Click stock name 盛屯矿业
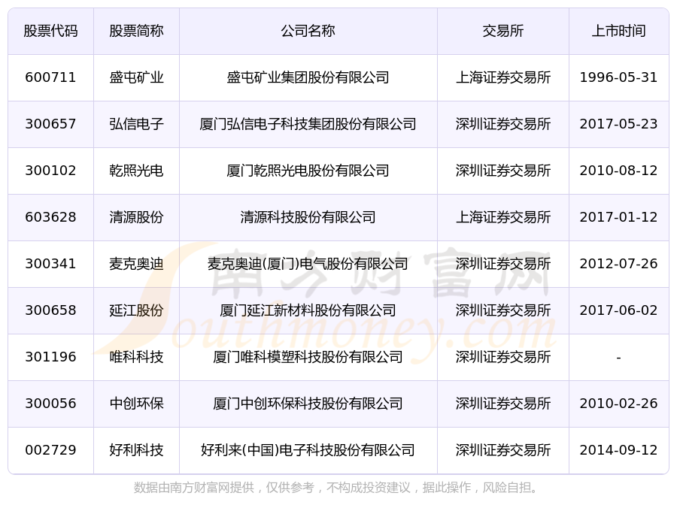The width and height of the screenshot is (677, 508). [x=136, y=77]
